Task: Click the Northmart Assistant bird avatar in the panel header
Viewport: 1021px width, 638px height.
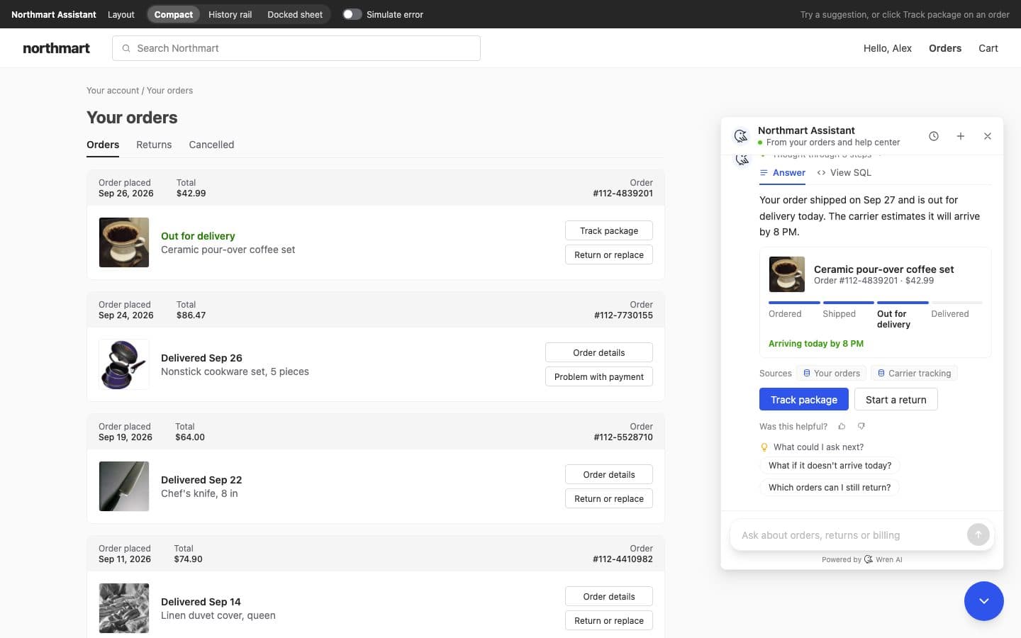Action: (741, 136)
